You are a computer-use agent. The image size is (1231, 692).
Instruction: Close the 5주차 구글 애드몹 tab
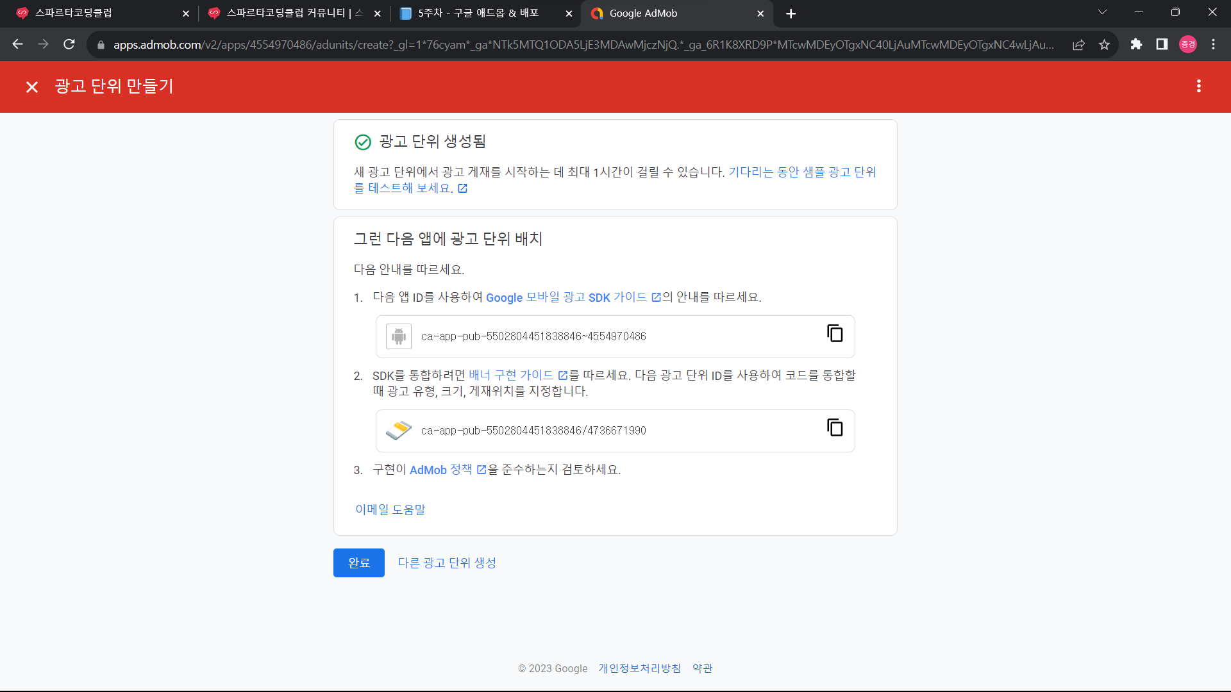tap(569, 13)
